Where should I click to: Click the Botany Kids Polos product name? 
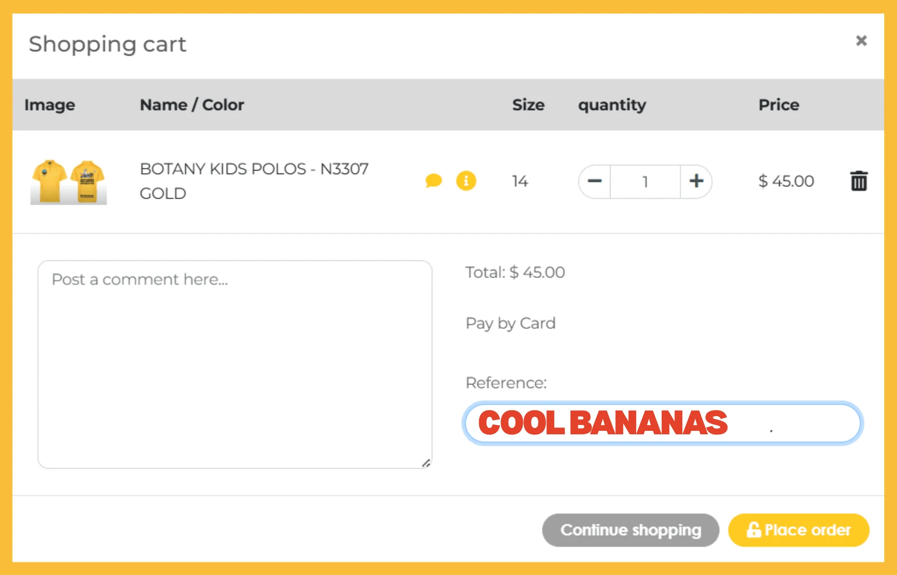click(254, 169)
